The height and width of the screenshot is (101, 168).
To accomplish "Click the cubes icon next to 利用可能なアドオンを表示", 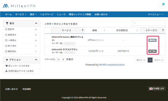I will coord(6,71).
